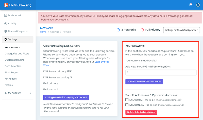The height and width of the screenshot is (120, 203).
Task: Select Your Network submenu item
Action: (12, 47)
